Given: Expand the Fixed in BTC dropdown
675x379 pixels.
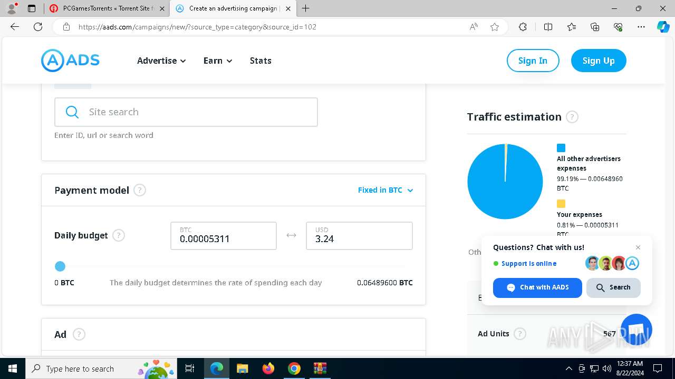Looking at the screenshot, I should point(385,190).
